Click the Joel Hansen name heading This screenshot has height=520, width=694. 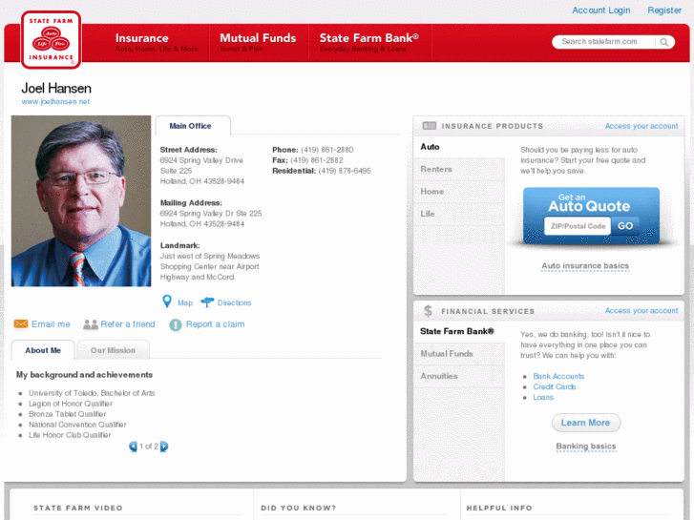coord(56,88)
